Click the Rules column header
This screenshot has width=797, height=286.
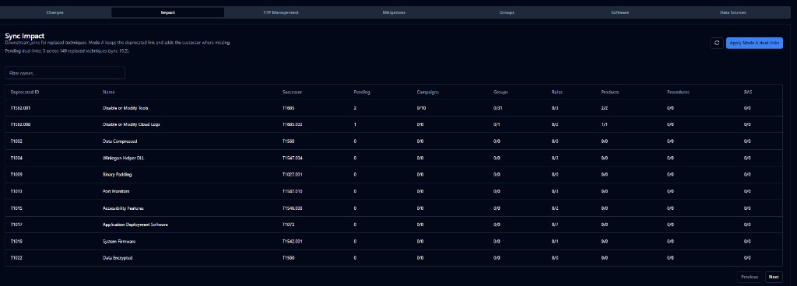[557, 92]
